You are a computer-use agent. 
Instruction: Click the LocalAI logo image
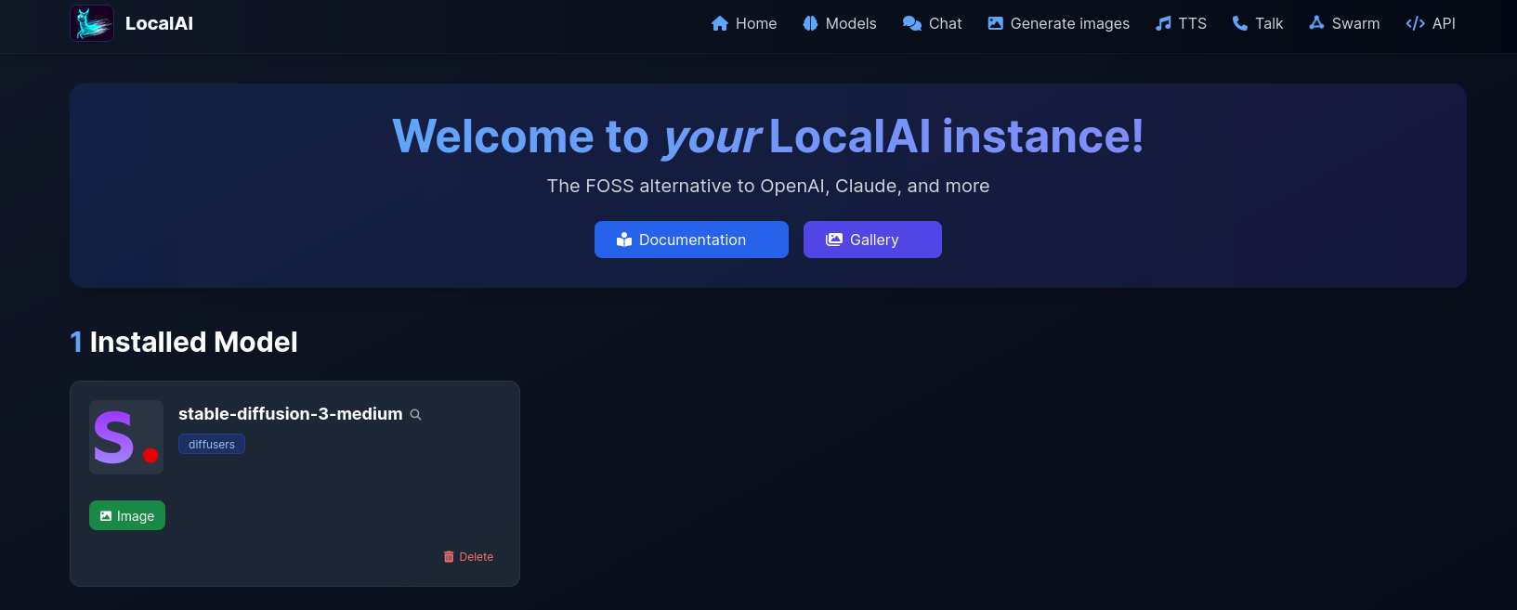92,23
